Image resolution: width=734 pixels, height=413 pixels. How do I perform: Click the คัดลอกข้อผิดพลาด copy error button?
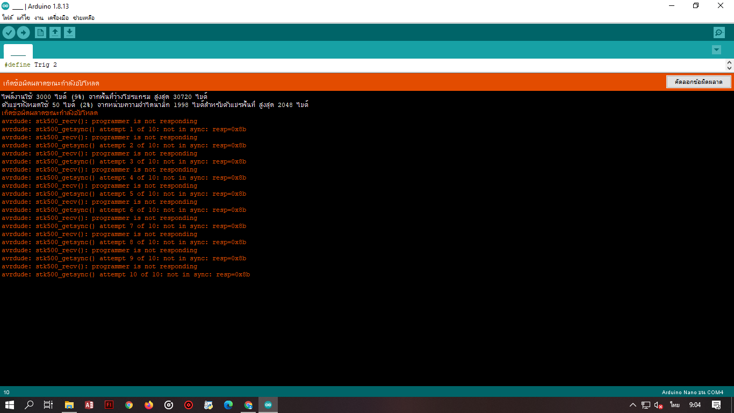tap(699, 82)
